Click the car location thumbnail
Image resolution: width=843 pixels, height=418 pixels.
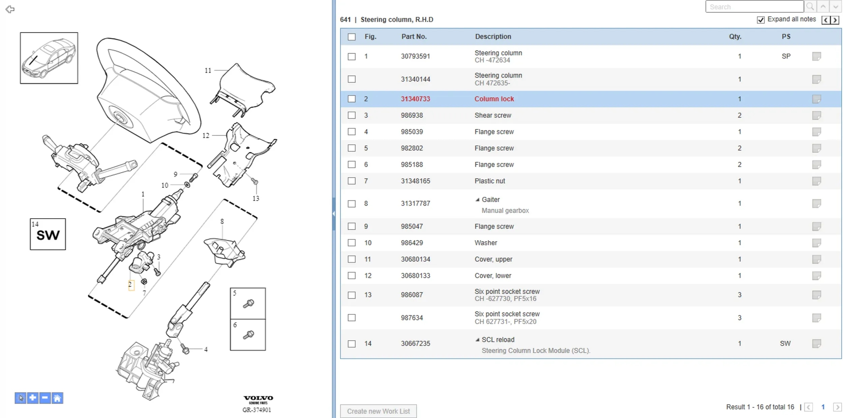49,58
